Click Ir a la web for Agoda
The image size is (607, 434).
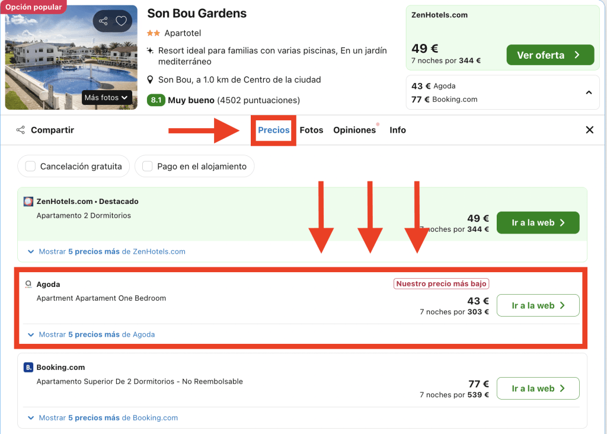pyautogui.click(x=538, y=305)
